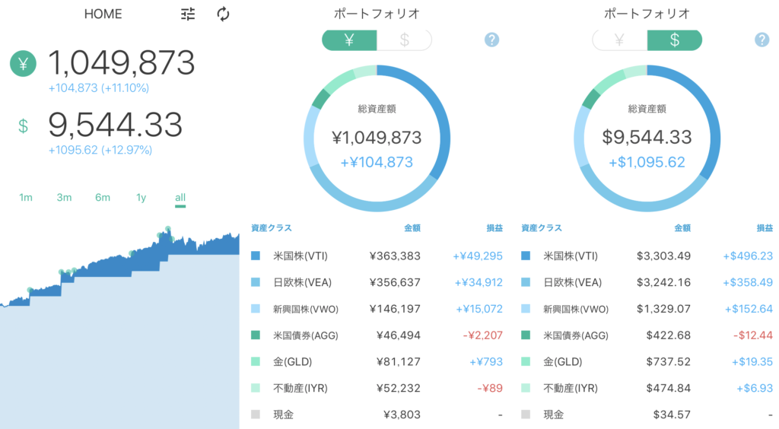Click the asset growth area chart
Image resolution: width=779 pixels, height=429 pixels.
[x=119, y=328]
